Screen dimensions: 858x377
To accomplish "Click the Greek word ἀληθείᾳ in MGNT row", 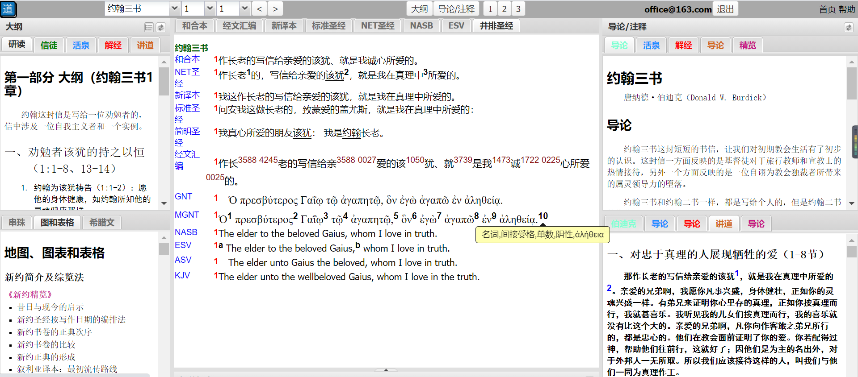I will coord(518,220).
